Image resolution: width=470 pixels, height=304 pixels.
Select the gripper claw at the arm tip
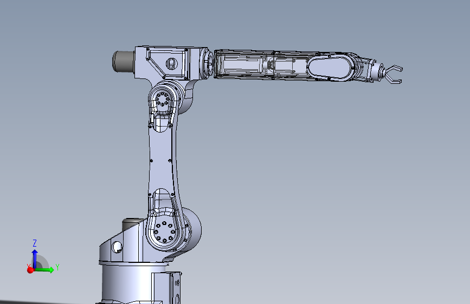coord(393,74)
